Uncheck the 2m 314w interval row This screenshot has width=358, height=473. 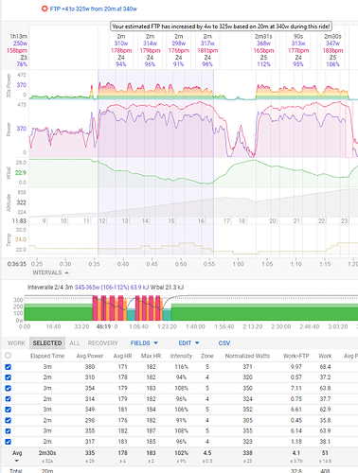[9, 399]
